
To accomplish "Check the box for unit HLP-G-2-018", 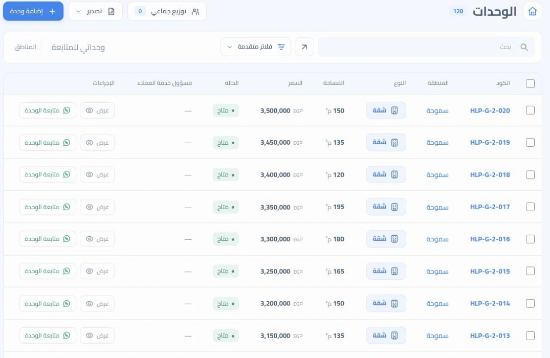I will point(531,174).
